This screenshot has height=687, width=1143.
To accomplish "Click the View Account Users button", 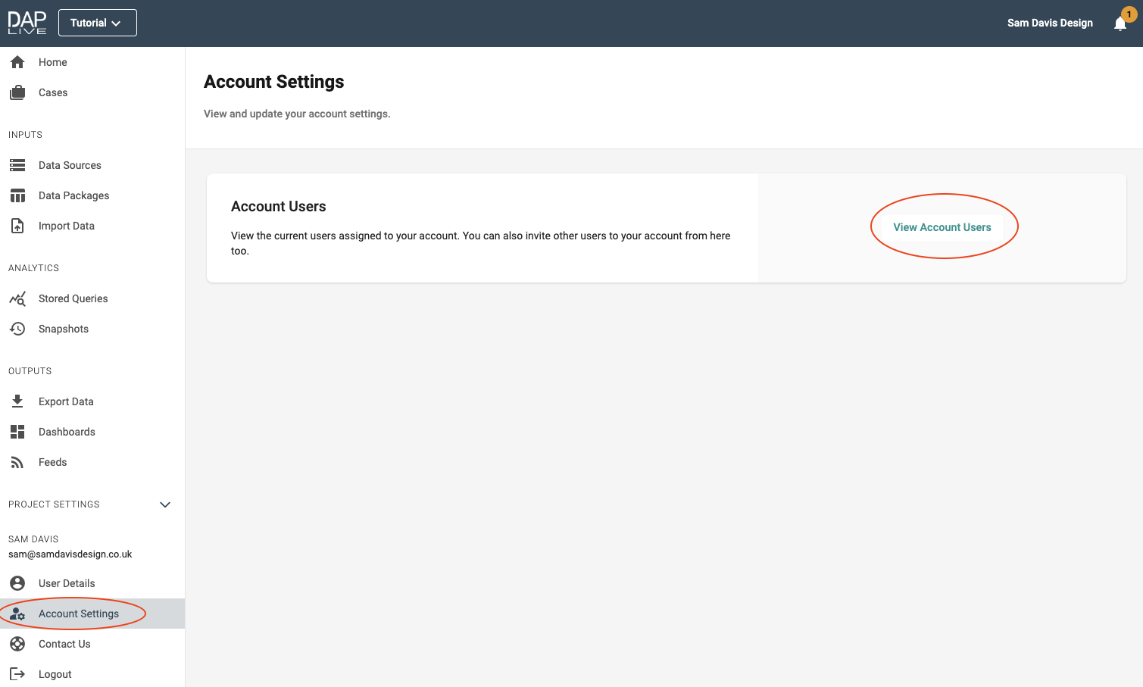I will [x=942, y=227].
